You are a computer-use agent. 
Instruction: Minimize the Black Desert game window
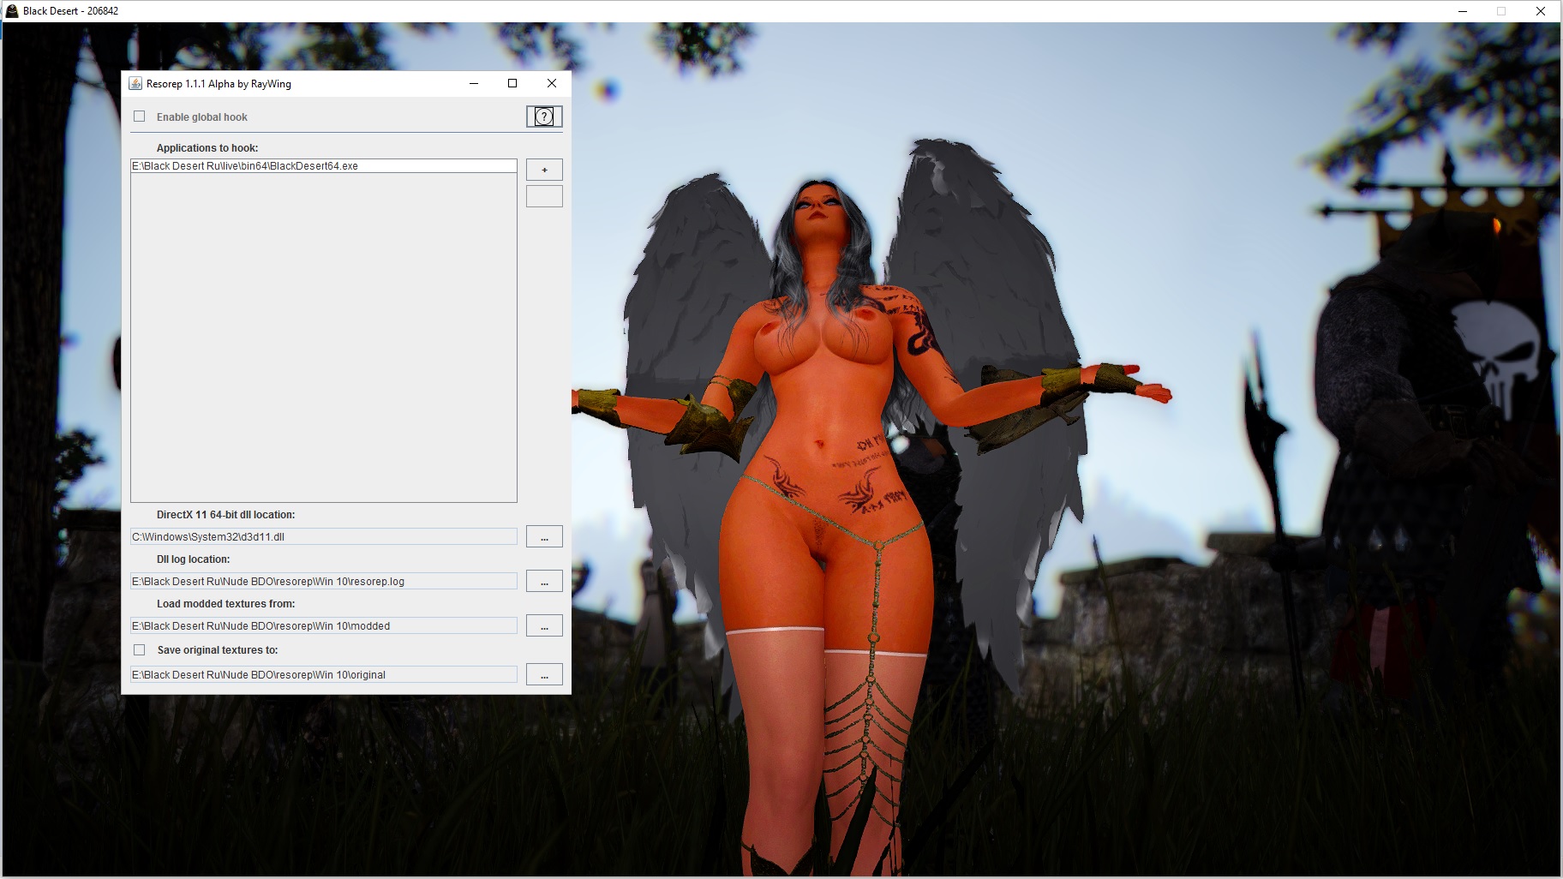point(1462,11)
